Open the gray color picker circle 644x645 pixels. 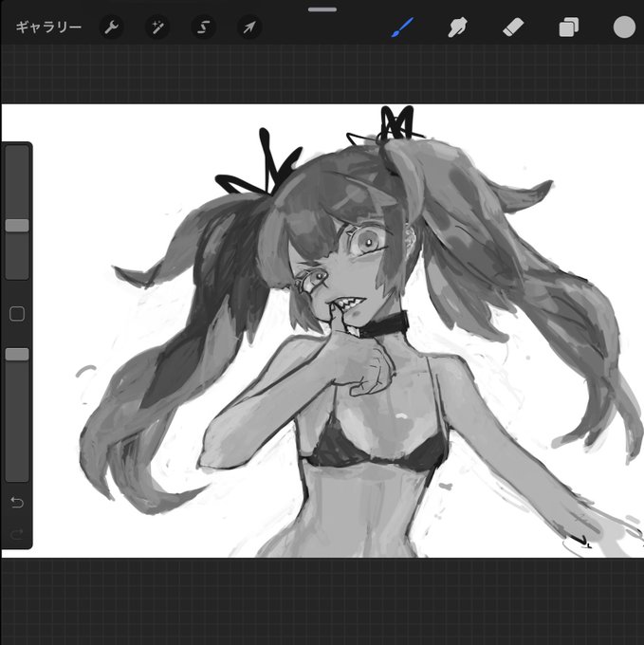(x=624, y=28)
